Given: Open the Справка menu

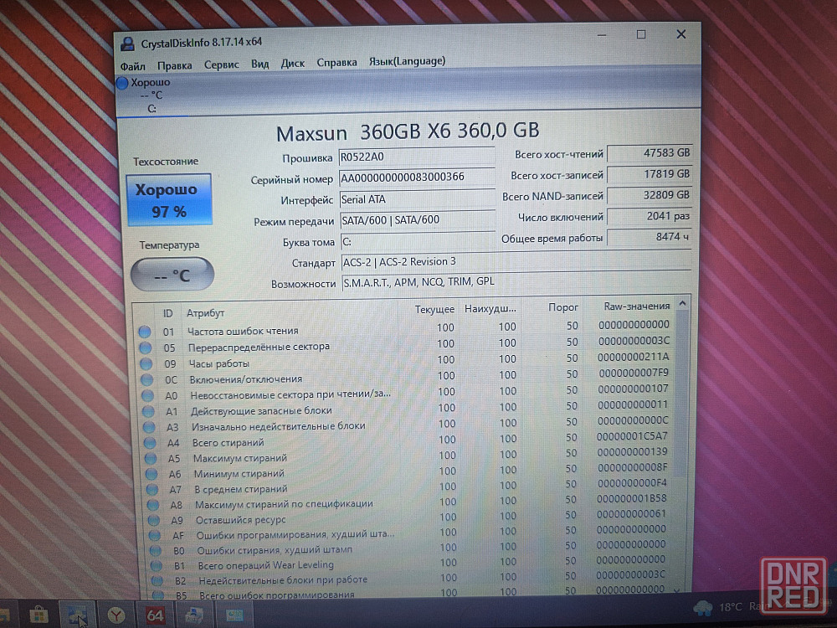Looking at the screenshot, I should tap(336, 63).
